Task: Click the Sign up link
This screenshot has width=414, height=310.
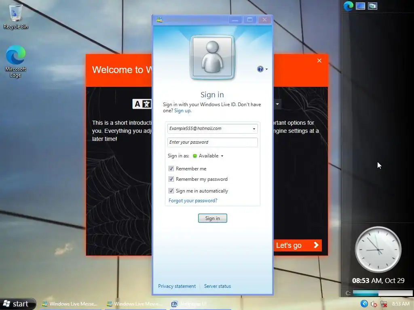Action: (183, 111)
